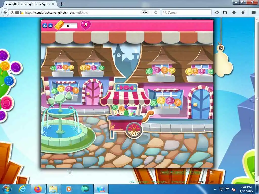This screenshot has width=259, height=194.
Task: Show bookmarks list icon
Action: [225, 12]
